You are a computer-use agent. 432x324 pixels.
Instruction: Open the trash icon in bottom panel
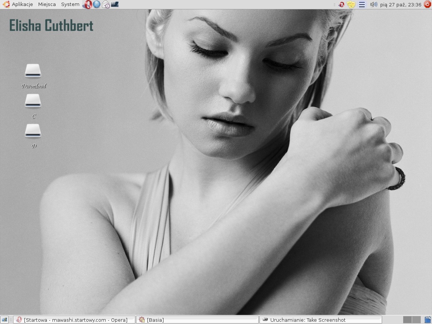pyautogui.click(x=427, y=320)
